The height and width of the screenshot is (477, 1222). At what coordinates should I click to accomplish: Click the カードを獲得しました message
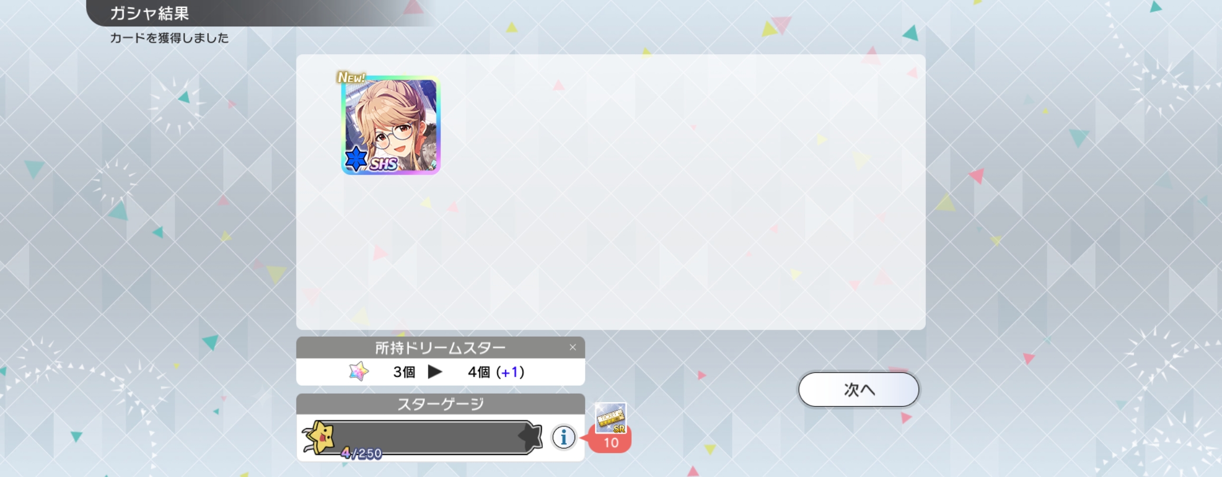169,38
